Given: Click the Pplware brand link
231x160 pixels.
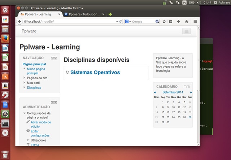Looking at the screenshot, I should 29,31.
